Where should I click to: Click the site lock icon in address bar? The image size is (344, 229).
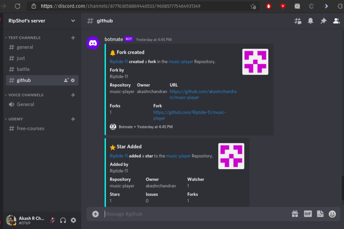[34, 6]
